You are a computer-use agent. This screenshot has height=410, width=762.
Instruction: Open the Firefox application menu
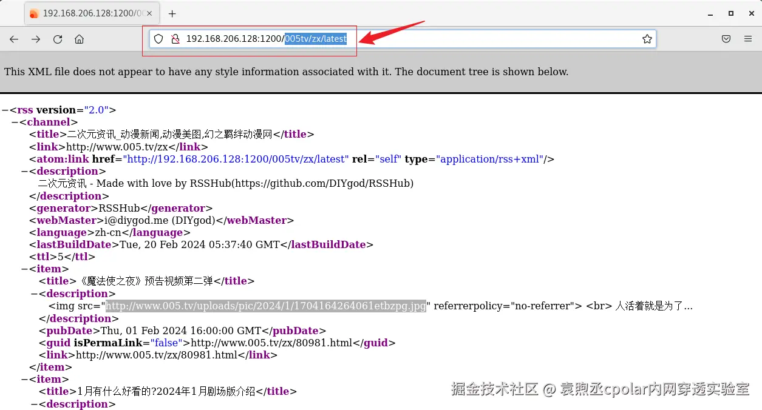tap(748, 39)
